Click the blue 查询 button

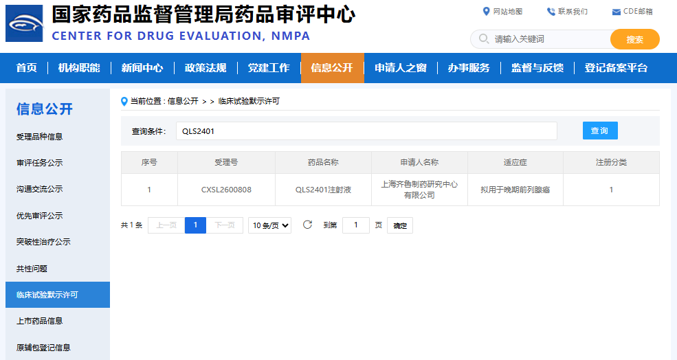[x=600, y=131]
